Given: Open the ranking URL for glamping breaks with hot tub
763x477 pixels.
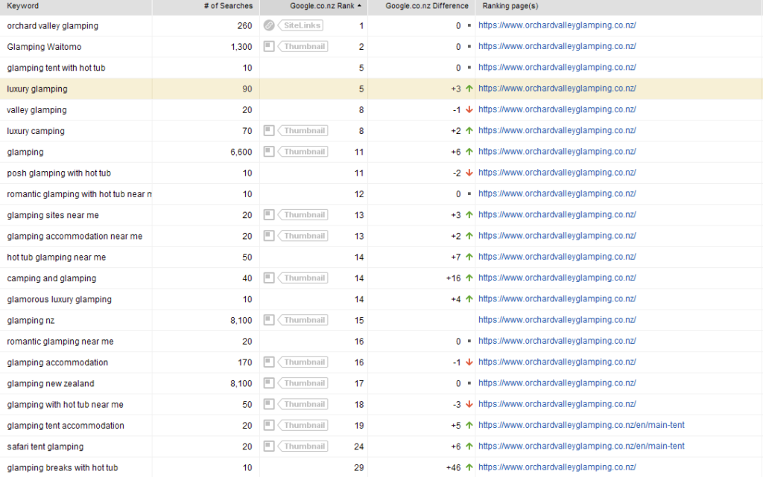Looking at the screenshot, I should pos(557,467).
